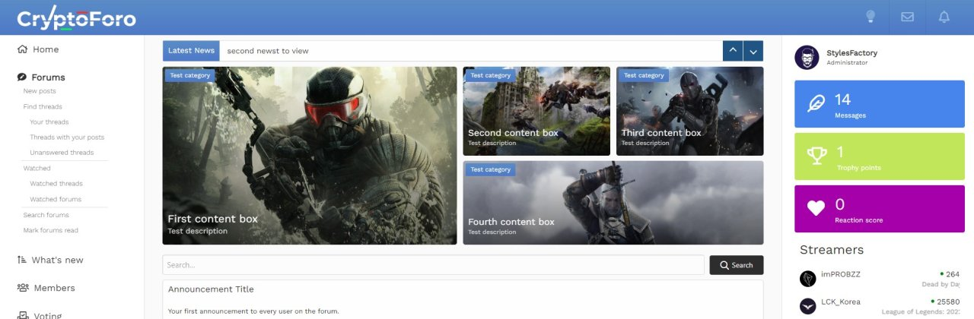Click the trophy icon on Trophy points card
Screen dimensions: 974x319
point(816,156)
